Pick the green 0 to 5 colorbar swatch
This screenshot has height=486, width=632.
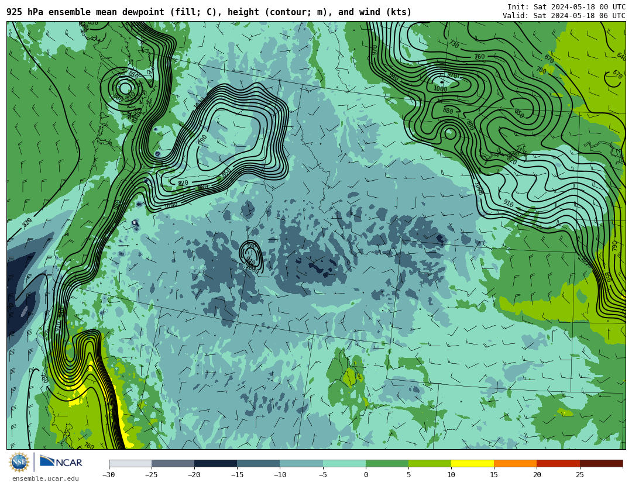point(387,463)
